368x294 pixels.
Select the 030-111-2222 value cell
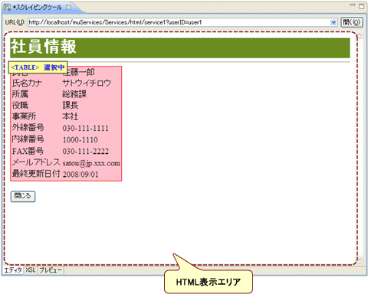[x=86, y=152]
